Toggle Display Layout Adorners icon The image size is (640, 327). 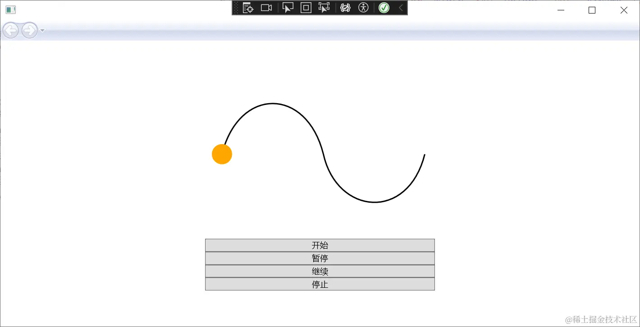tap(306, 8)
